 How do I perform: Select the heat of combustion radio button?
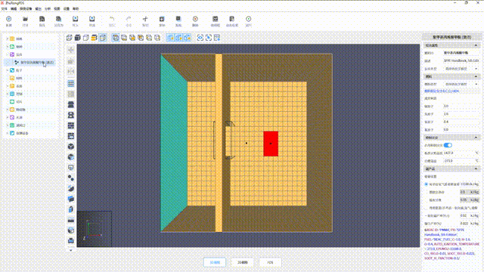(427, 184)
